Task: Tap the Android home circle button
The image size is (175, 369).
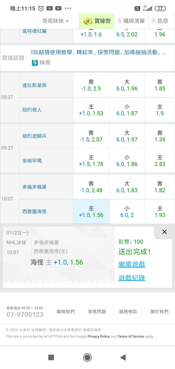Action: coord(87,358)
